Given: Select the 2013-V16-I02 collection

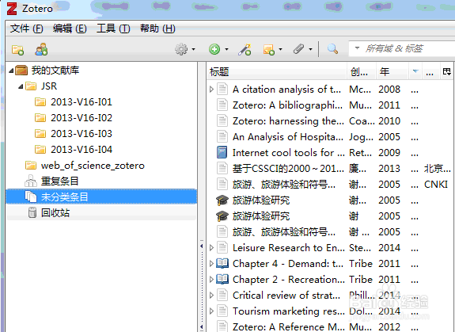Looking at the screenshot, I should [82, 117].
